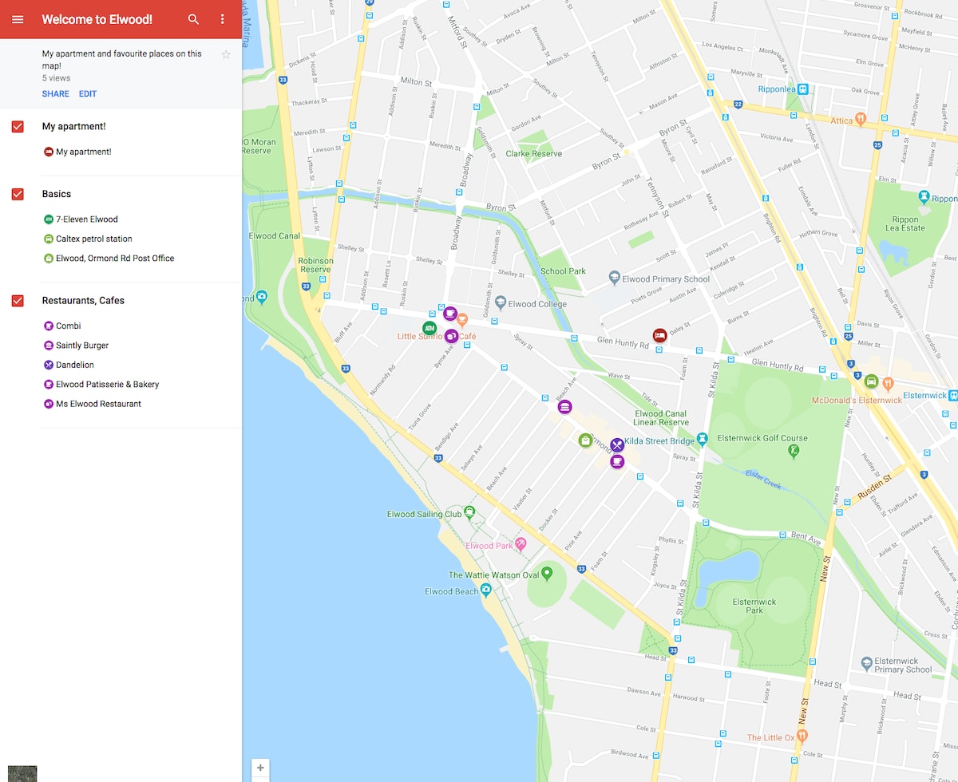Viewport: 958px width, 782px height.
Task: Click the Clarke Reserve label on map
Action: 533,154
